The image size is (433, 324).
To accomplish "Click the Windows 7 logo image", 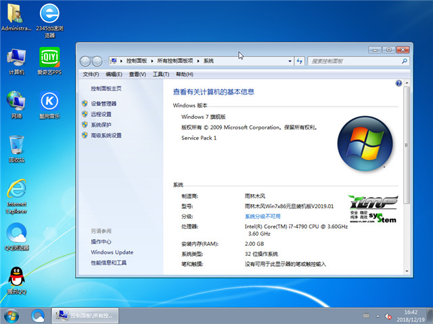I will 365,143.
